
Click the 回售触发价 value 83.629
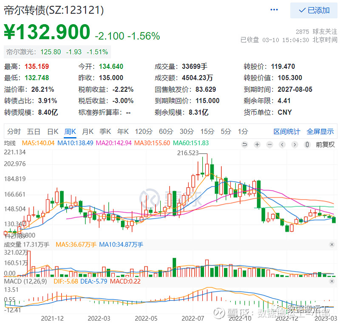tap(206, 89)
